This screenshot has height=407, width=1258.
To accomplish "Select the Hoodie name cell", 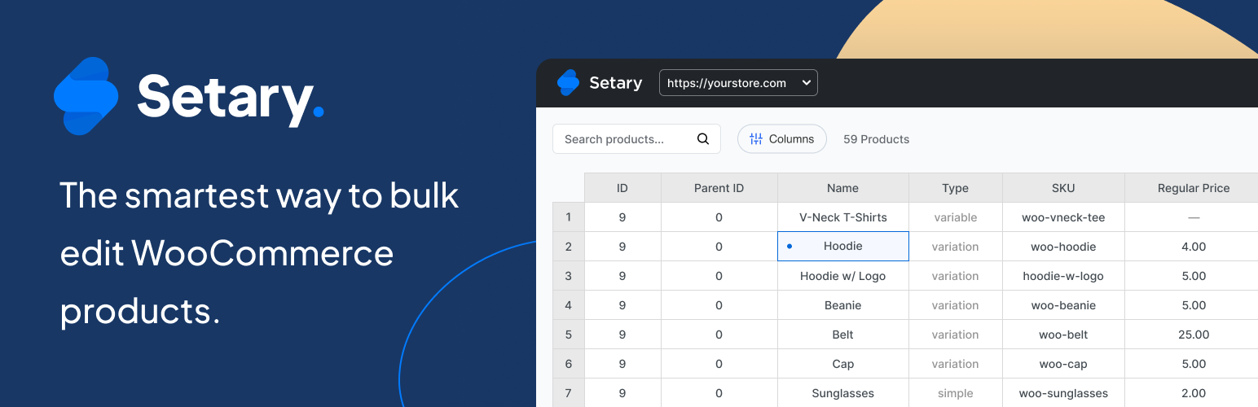I will (842, 247).
